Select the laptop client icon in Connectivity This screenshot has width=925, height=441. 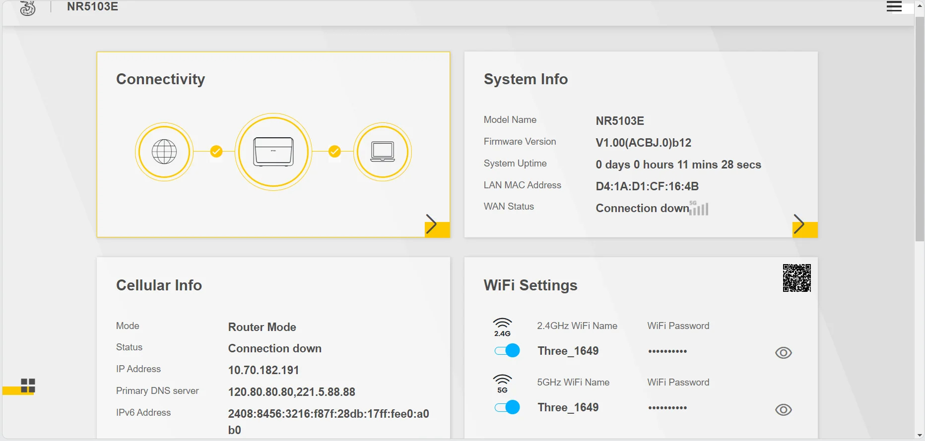click(383, 152)
